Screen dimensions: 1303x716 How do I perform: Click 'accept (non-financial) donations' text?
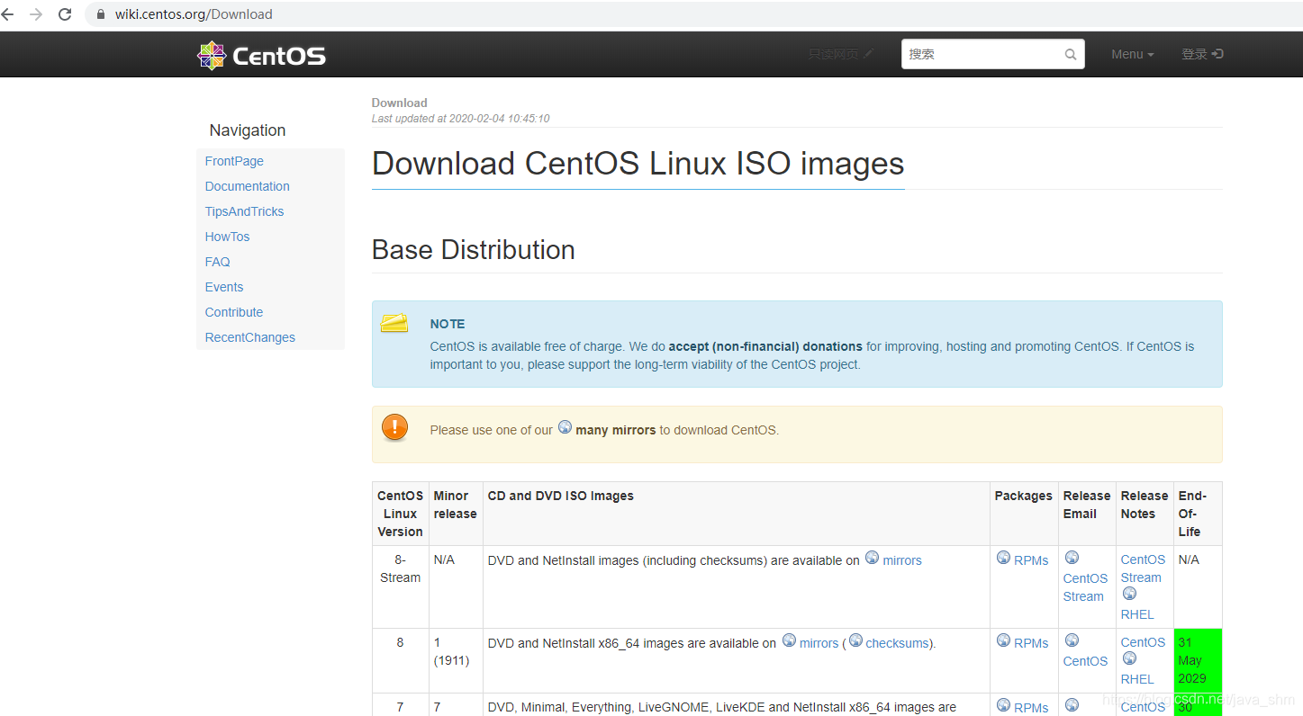click(765, 346)
